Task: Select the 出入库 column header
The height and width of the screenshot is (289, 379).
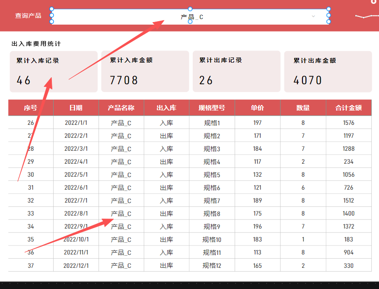Action: pos(166,108)
